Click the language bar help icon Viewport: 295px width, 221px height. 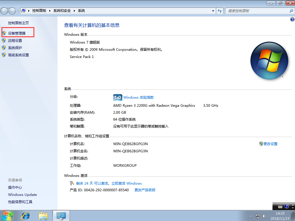click(x=287, y=206)
